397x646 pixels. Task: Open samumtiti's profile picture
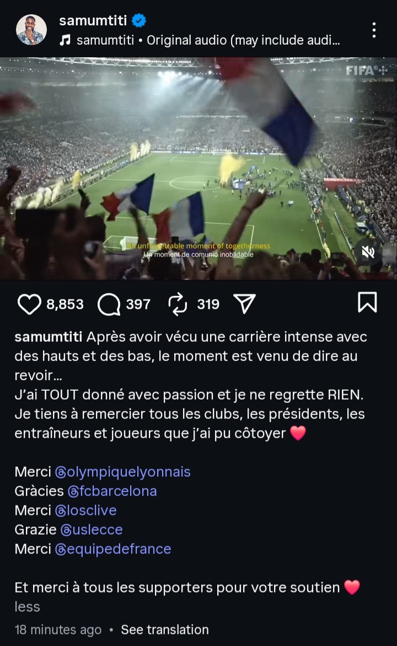(31, 30)
